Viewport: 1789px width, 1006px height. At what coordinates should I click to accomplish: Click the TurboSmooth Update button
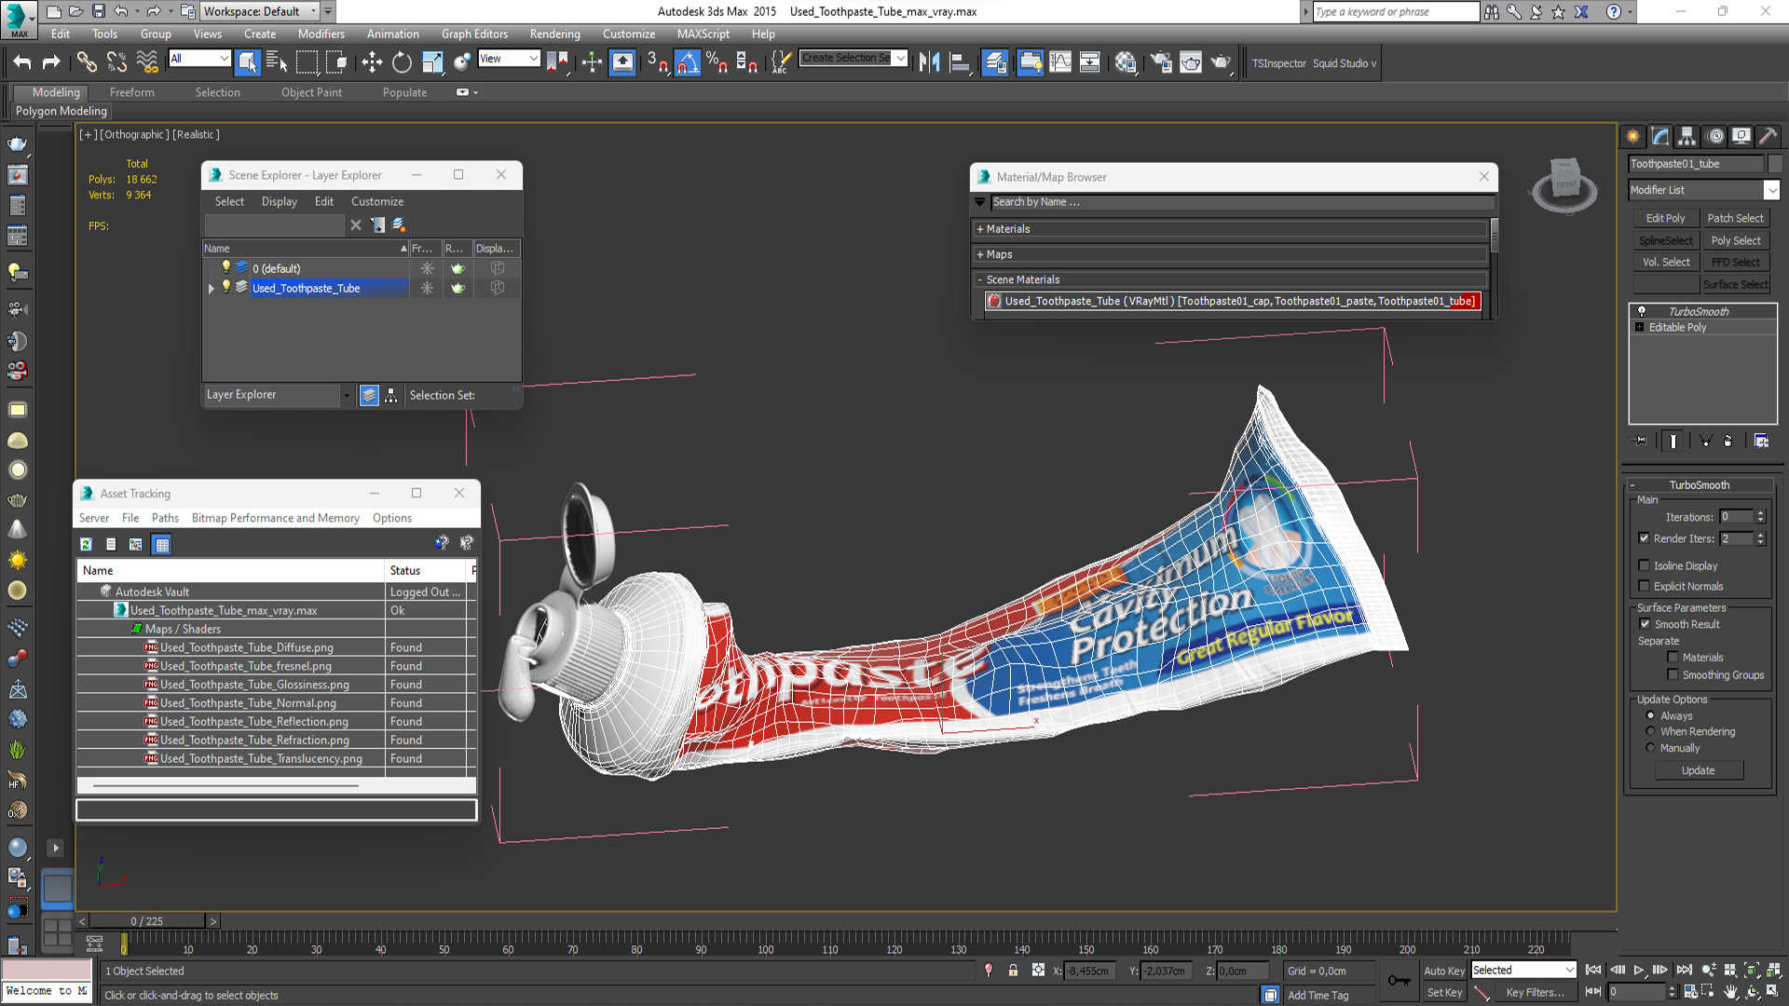1698,770
